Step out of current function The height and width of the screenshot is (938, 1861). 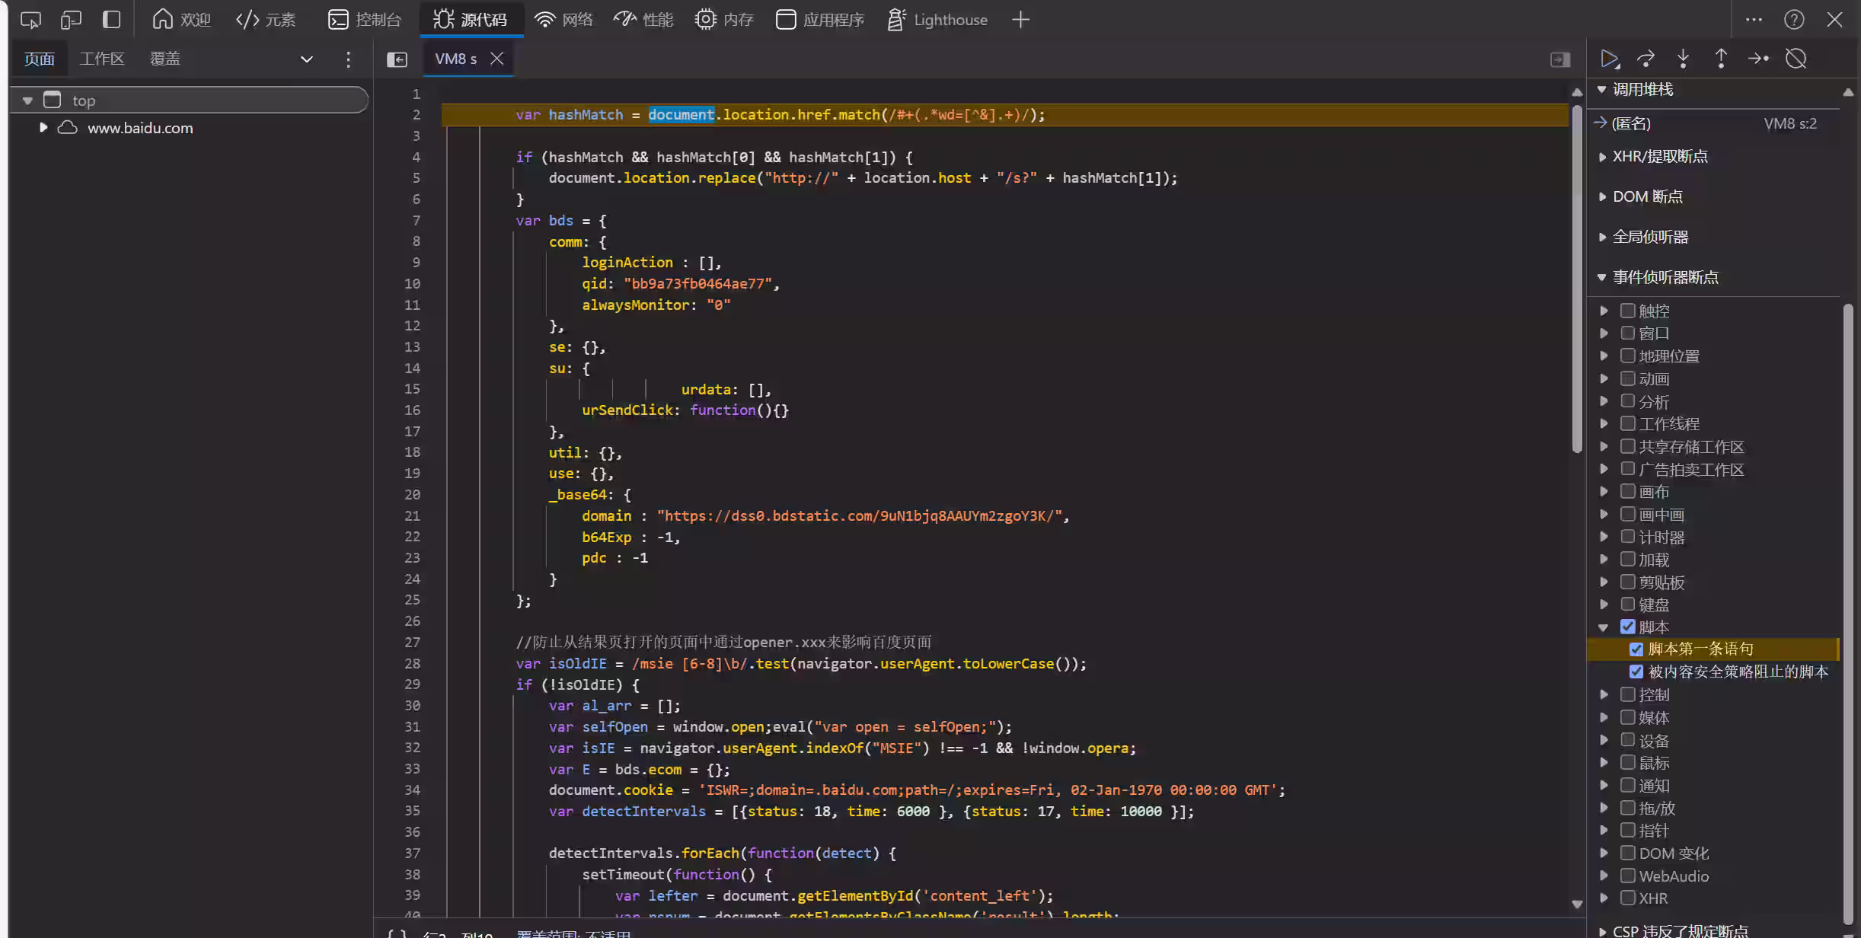coord(1721,59)
